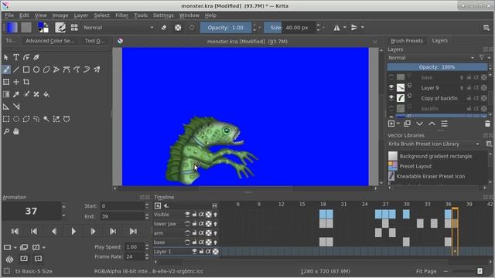Toggle visibility of Visible timeline layer
495x278 pixels.
[x=187, y=215]
